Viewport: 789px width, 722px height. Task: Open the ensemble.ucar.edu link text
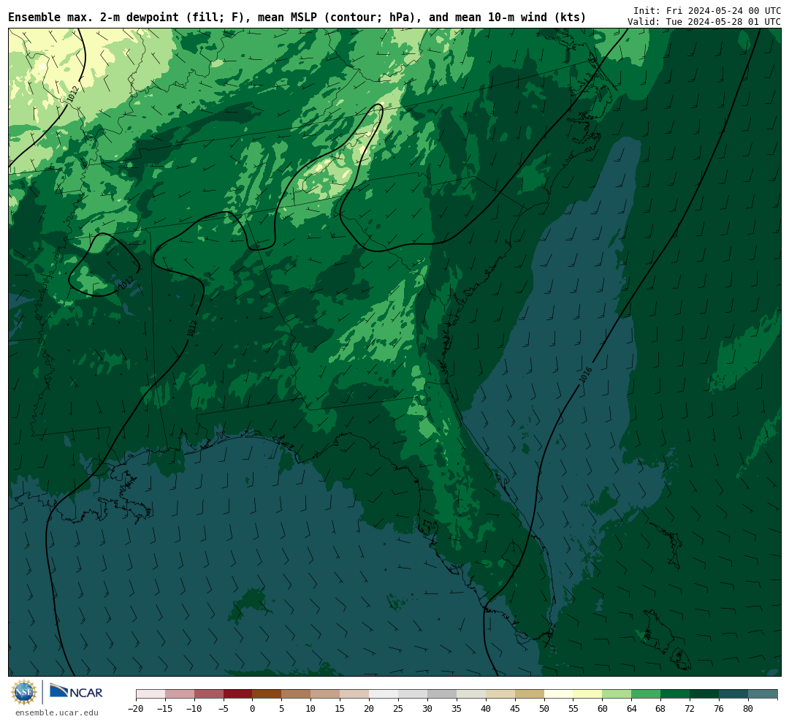(56, 712)
